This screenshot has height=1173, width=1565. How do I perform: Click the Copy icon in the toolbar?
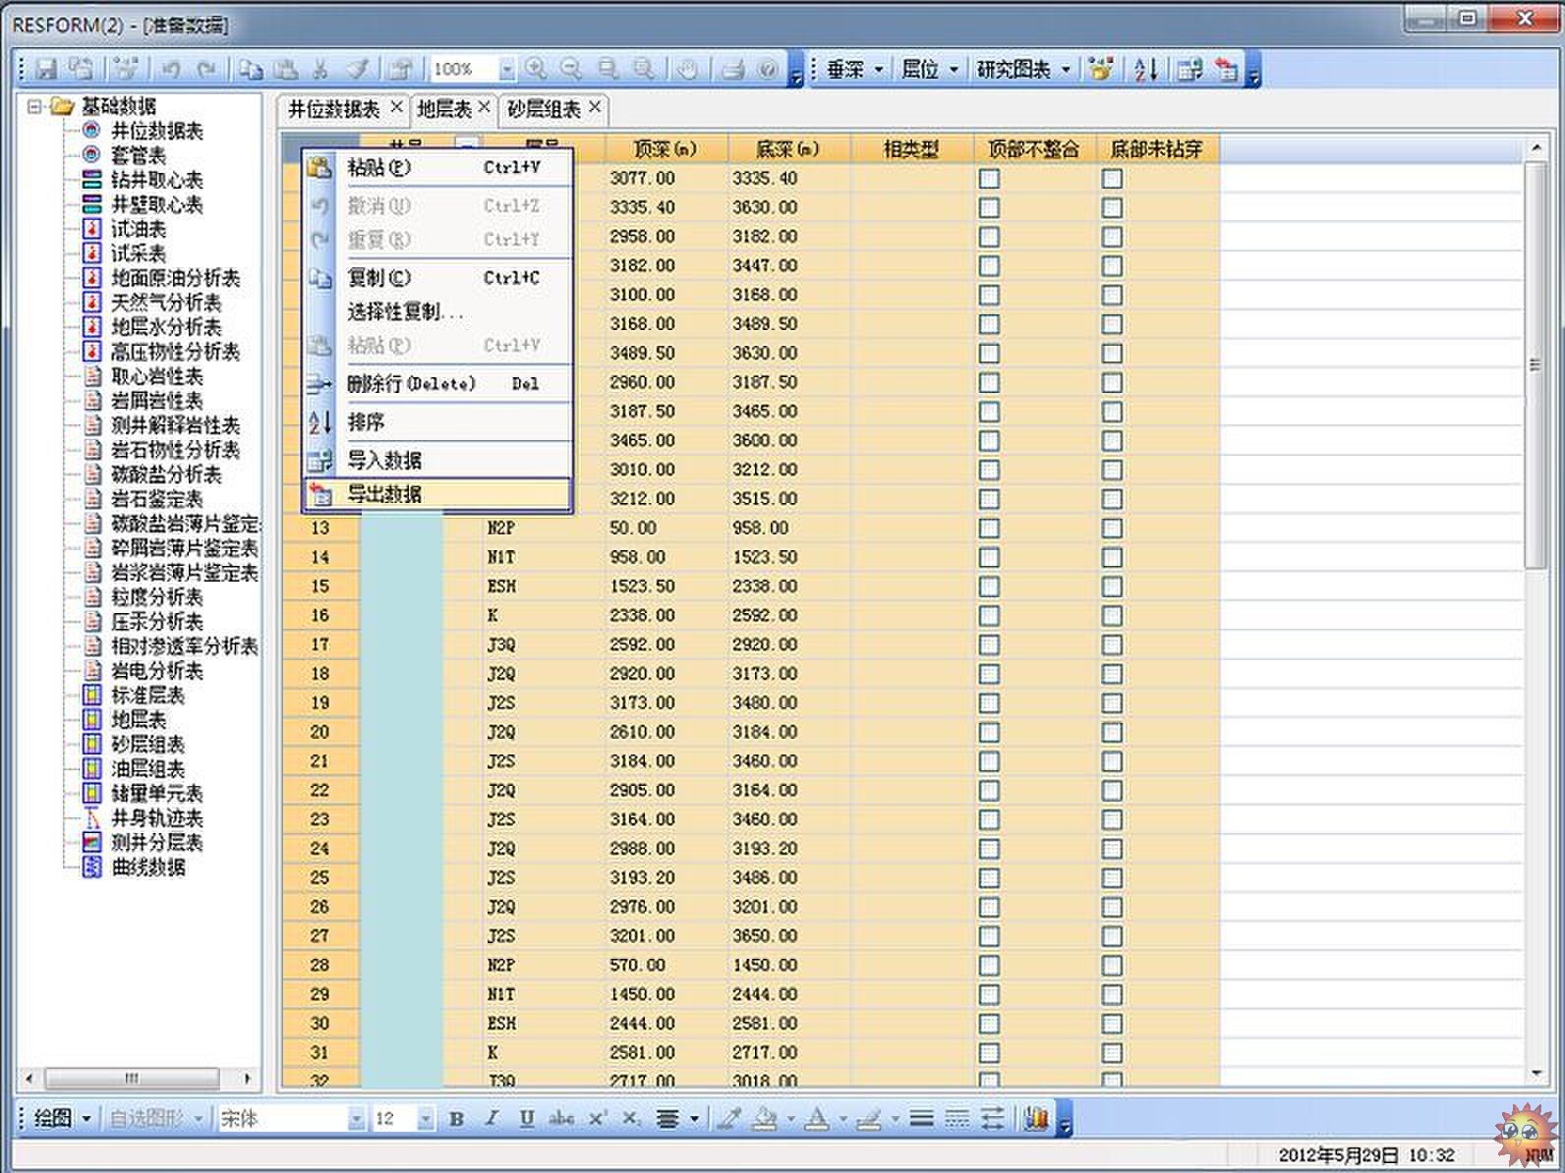click(x=252, y=69)
